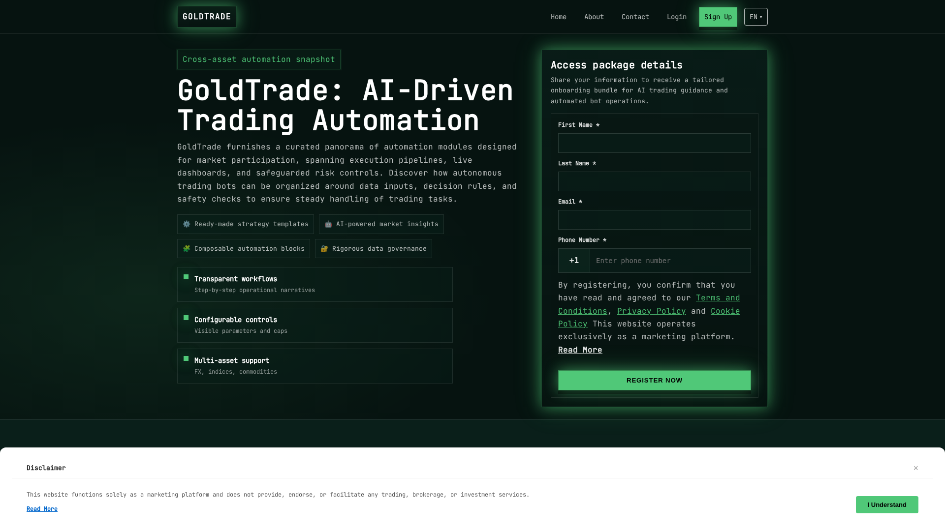Select AI-powered market insights text
945x531 pixels.
pyautogui.click(x=387, y=224)
